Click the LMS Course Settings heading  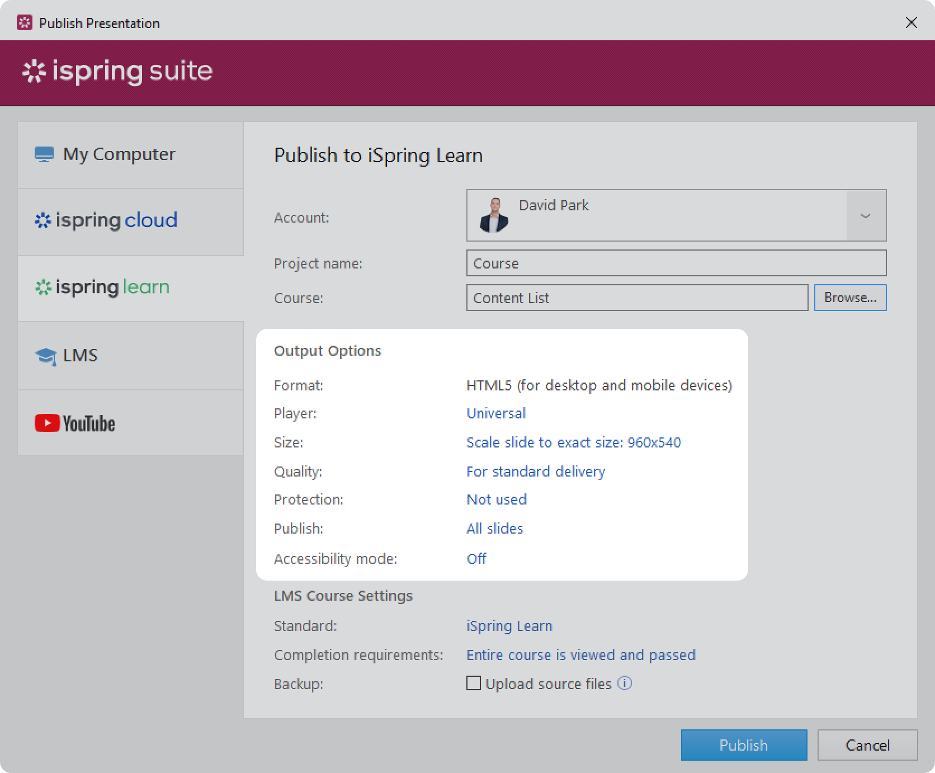pos(343,596)
